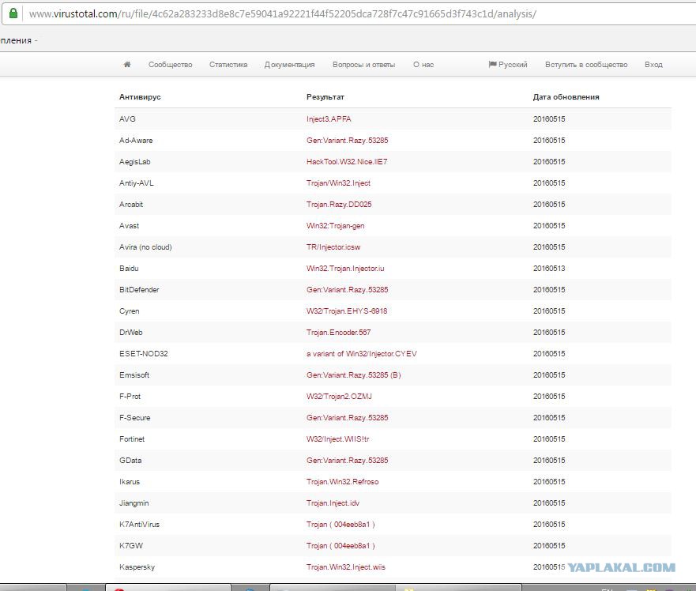The height and width of the screenshot is (591, 696).
Task: Select the Gen:Variant.Razy.53285 (B) result
Action: click(x=354, y=375)
